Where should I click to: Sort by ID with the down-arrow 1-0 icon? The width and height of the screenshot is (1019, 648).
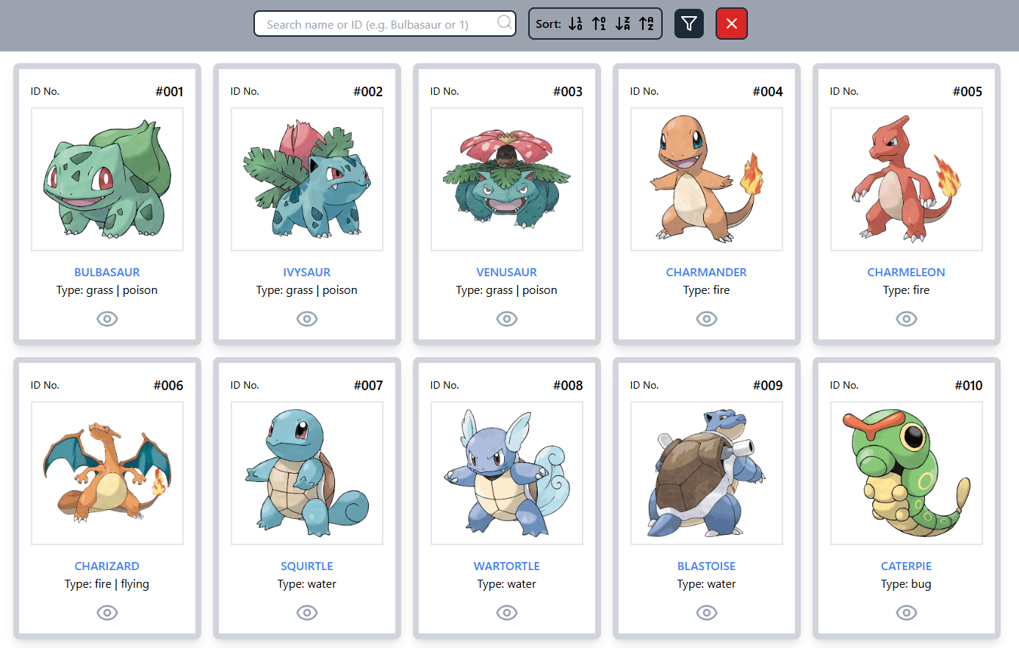point(576,24)
